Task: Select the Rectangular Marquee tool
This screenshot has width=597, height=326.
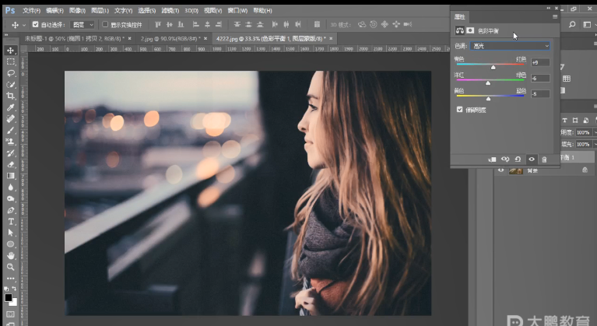Action: pyautogui.click(x=11, y=61)
